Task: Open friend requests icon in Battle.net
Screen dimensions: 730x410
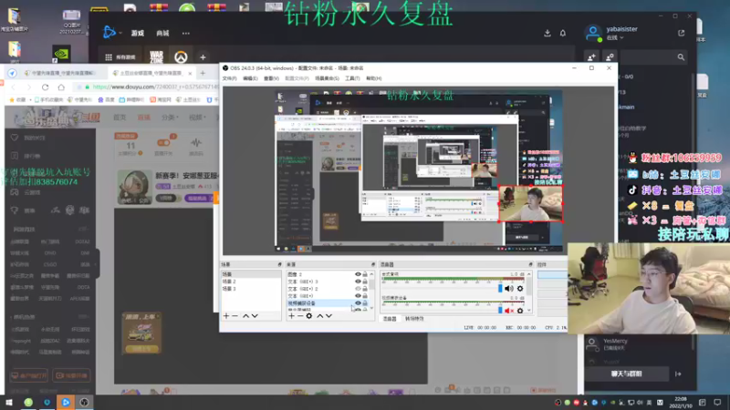Action: [x=610, y=57]
